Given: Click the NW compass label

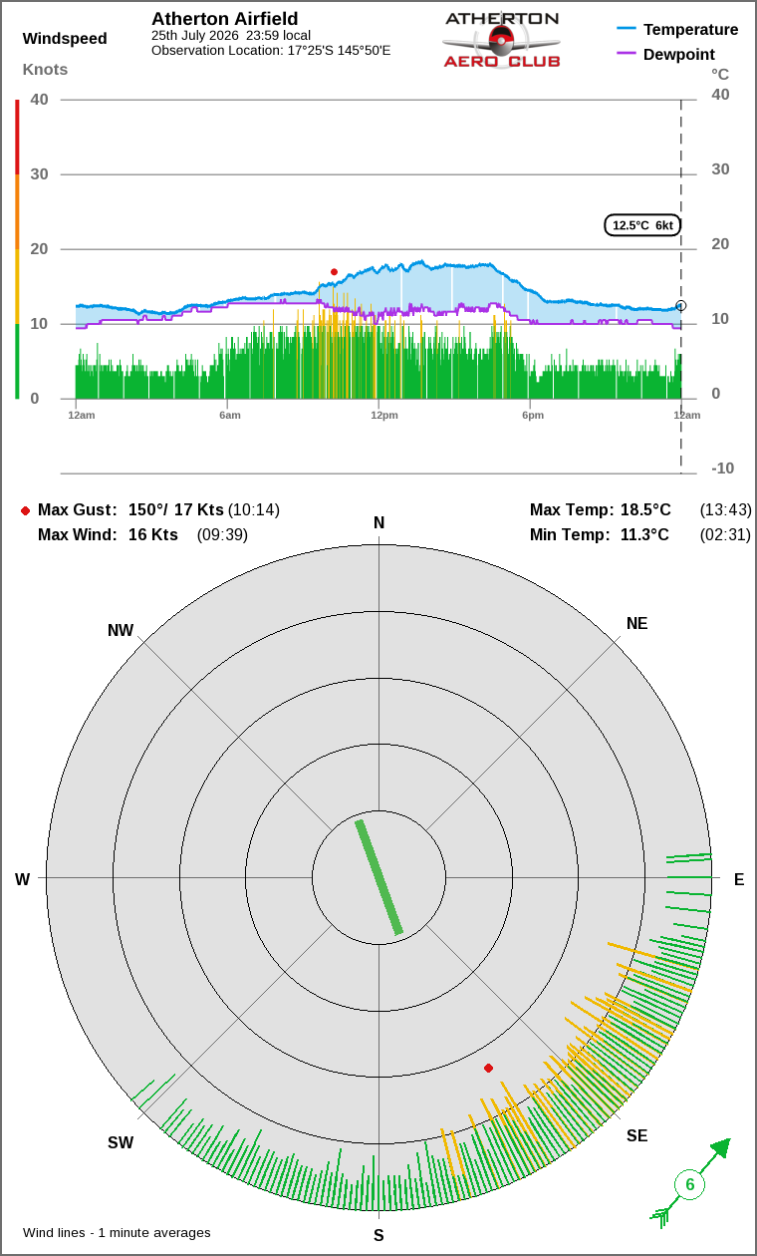Looking at the screenshot, I should click(121, 631).
